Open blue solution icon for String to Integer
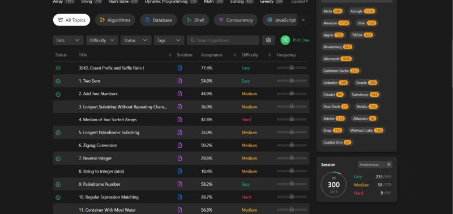The image size is (453, 214). coord(180,172)
